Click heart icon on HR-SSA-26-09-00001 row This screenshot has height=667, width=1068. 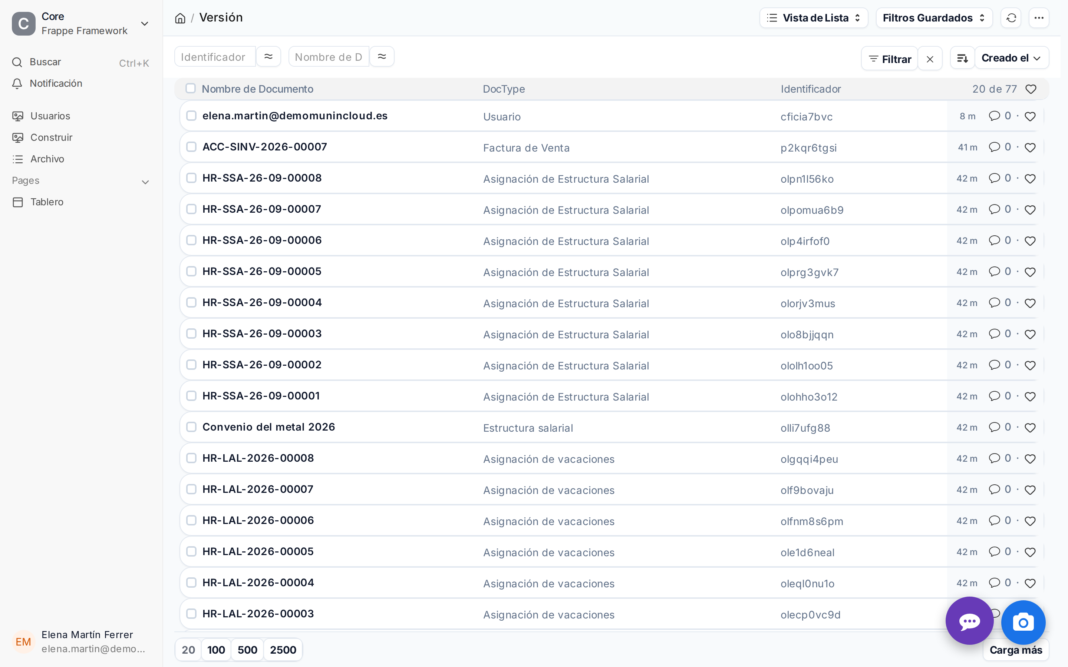click(1030, 396)
